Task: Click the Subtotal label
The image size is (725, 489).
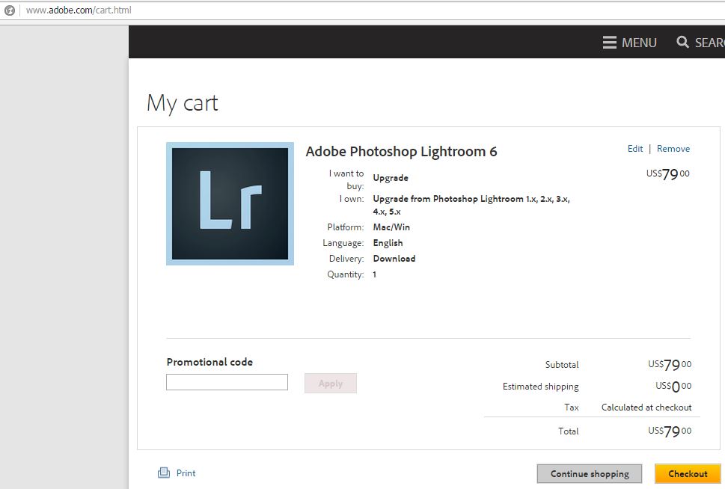Action: [562, 365]
